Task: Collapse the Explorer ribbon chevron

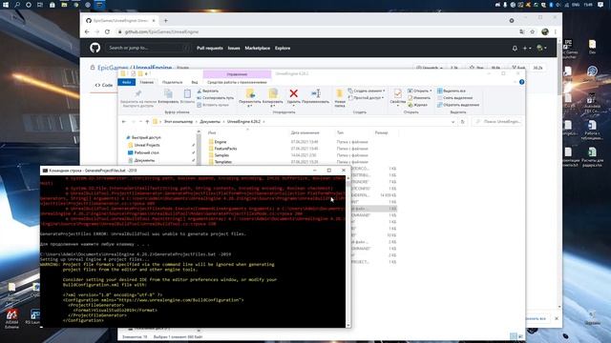Action: click(515, 82)
